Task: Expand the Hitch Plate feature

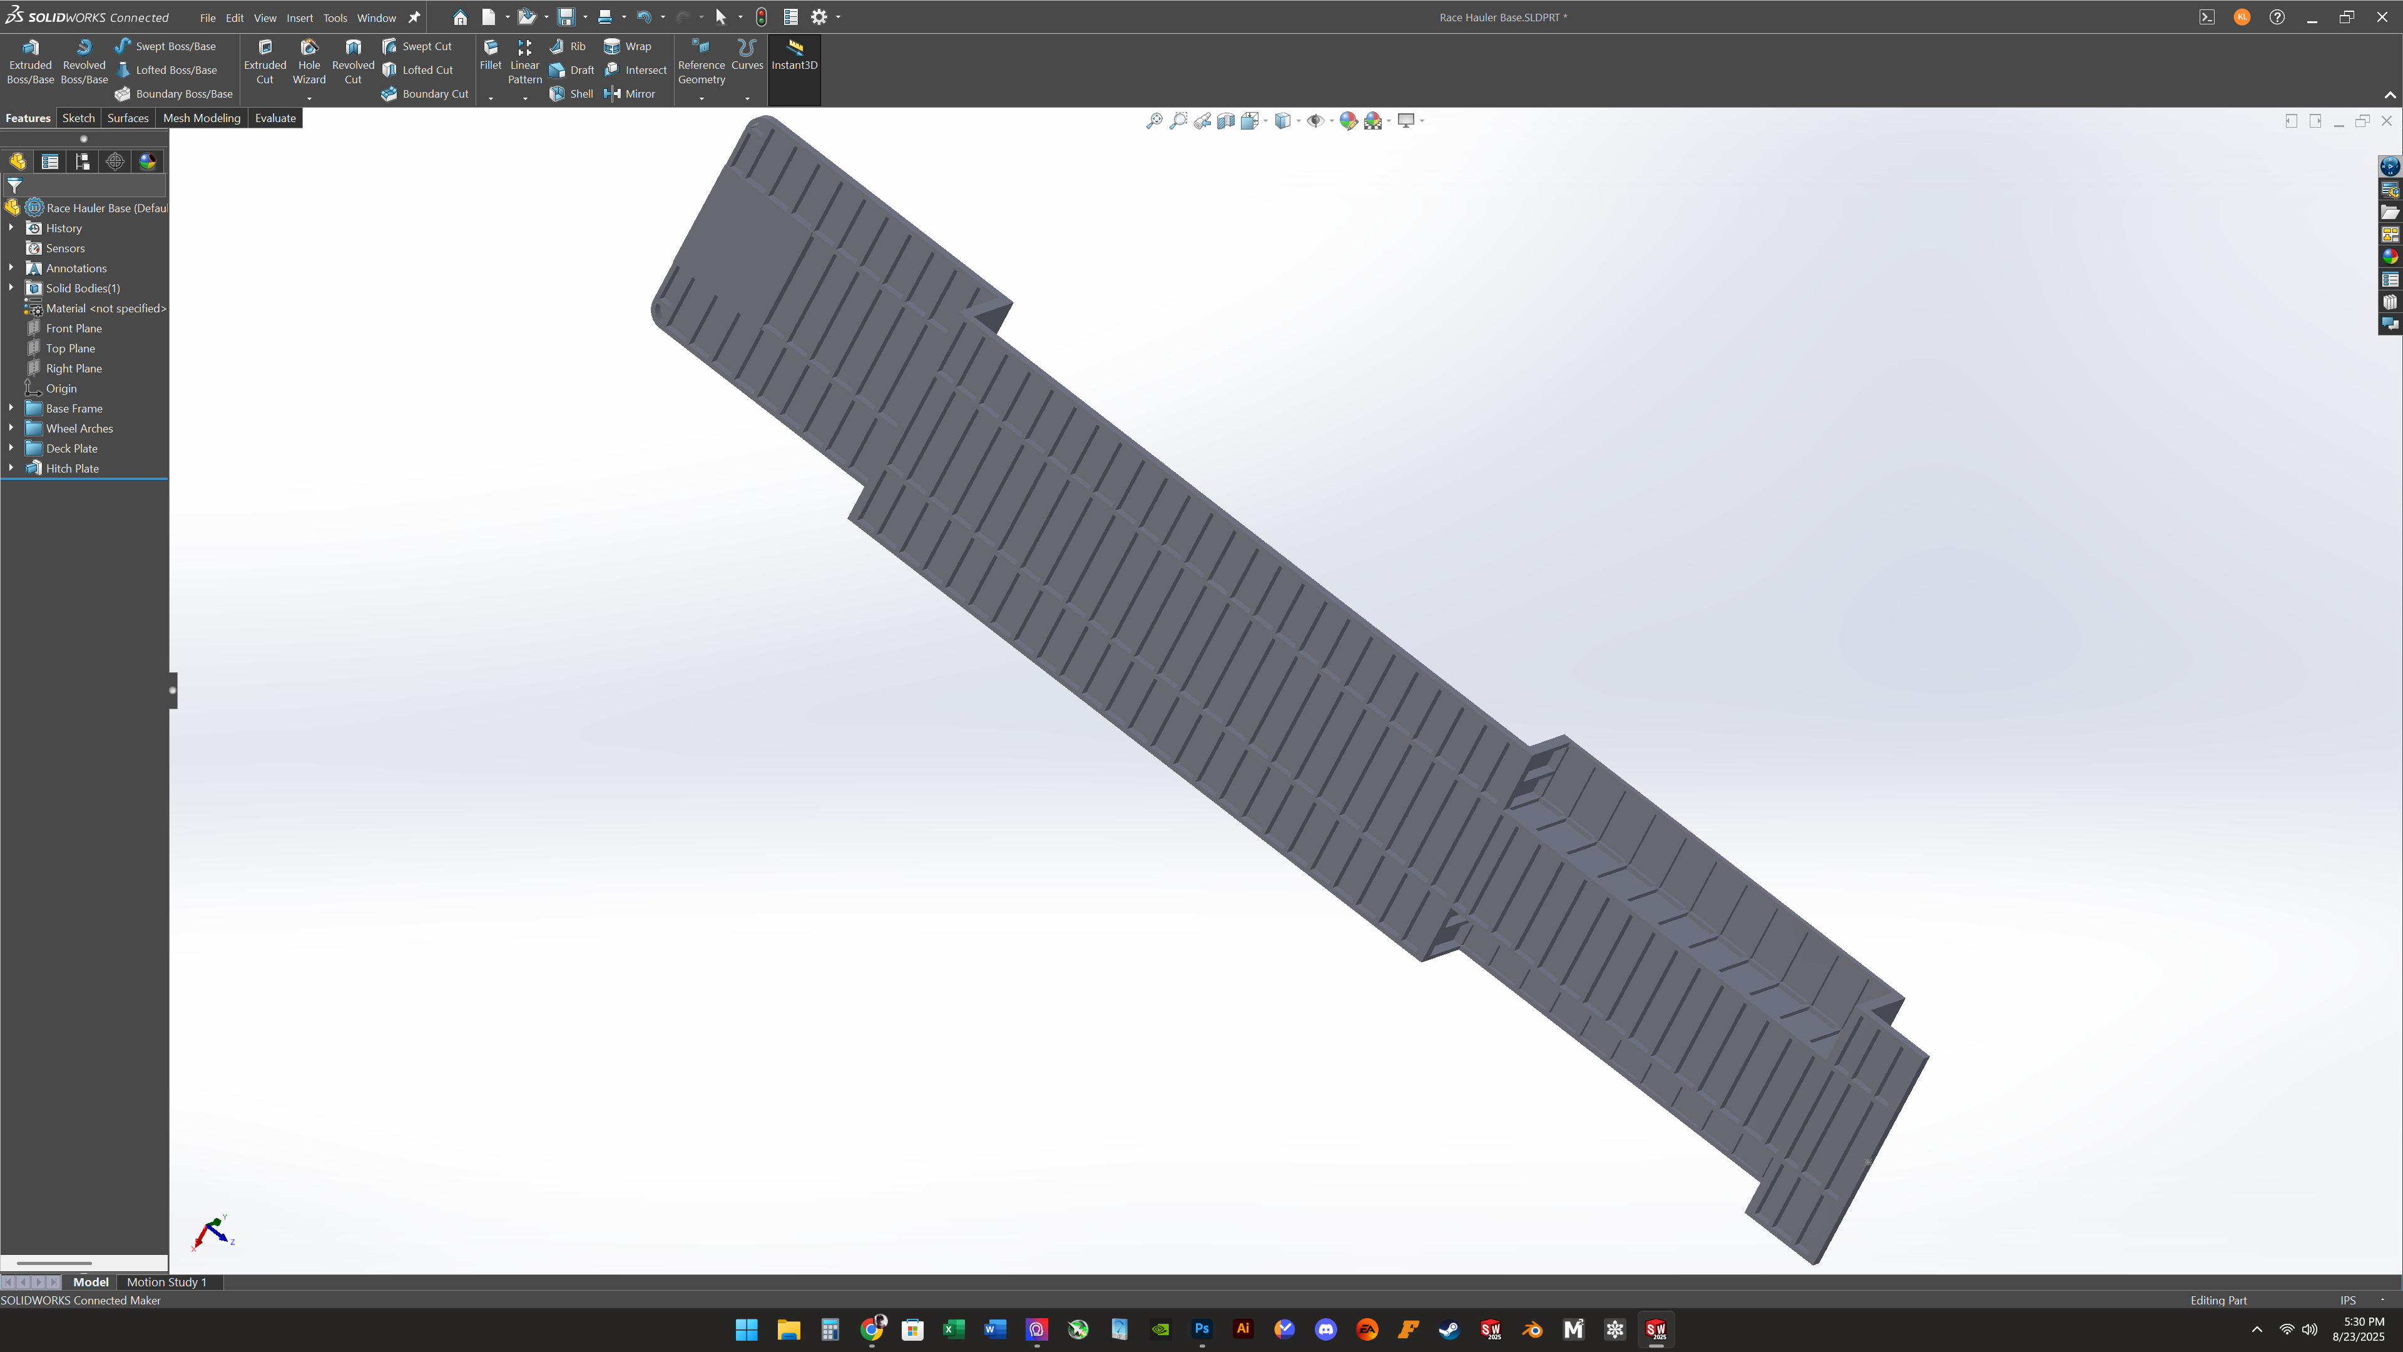Action: click(x=11, y=468)
